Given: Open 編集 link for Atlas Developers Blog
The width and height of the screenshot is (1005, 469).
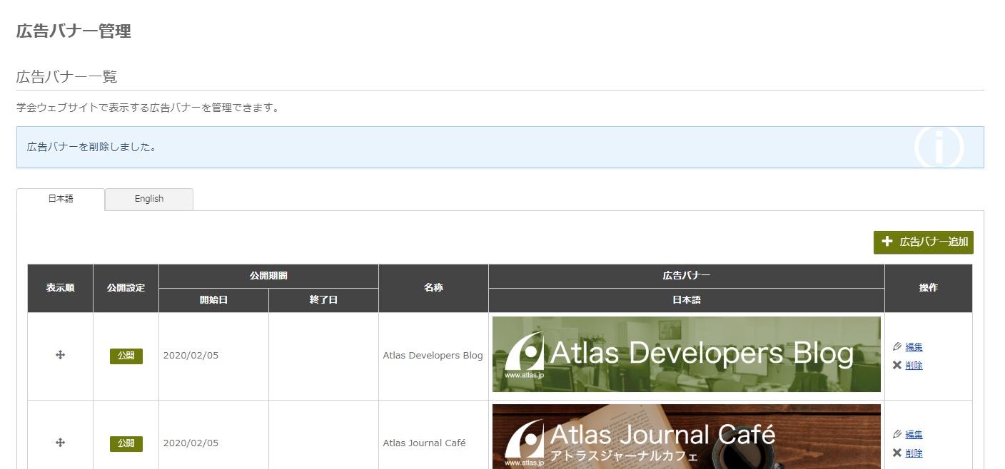Looking at the screenshot, I should pyautogui.click(x=914, y=347).
